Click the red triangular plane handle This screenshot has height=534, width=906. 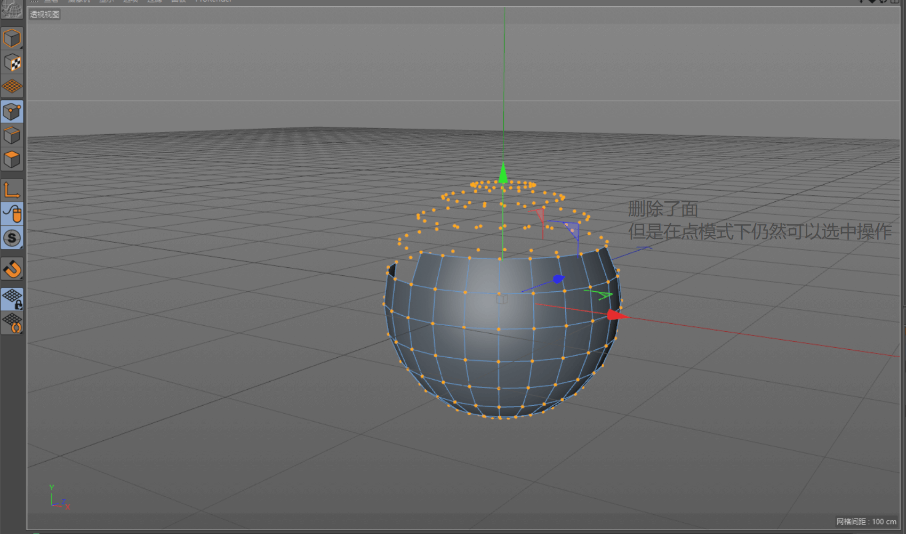pyautogui.click(x=540, y=215)
